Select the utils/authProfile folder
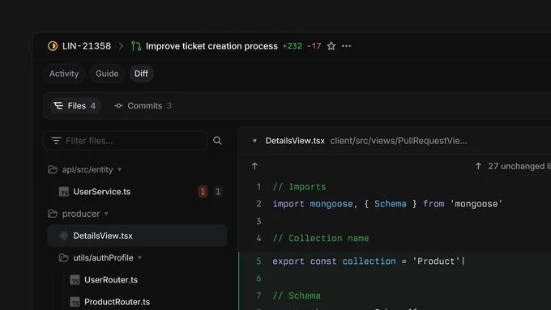Image resolution: width=551 pixels, height=310 pixels. point(103,257)
